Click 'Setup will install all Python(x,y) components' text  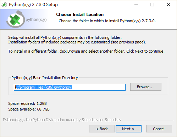tap(65, 37)
